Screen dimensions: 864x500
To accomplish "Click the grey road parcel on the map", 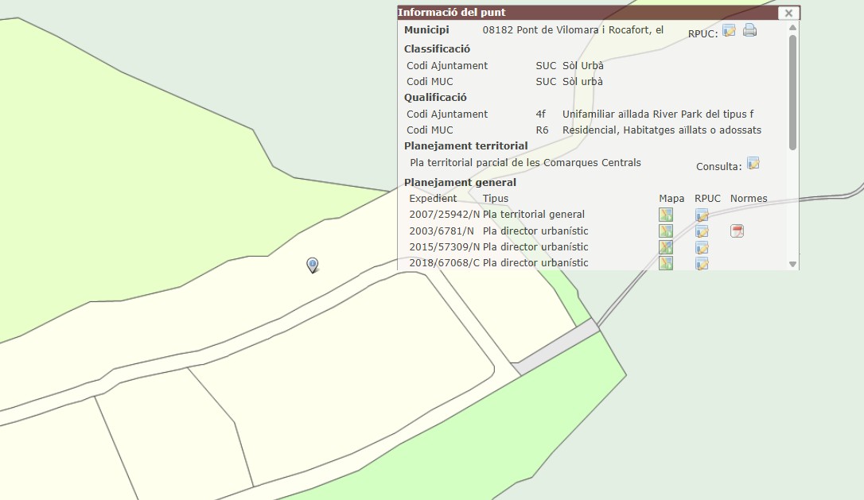I will 555,347.
